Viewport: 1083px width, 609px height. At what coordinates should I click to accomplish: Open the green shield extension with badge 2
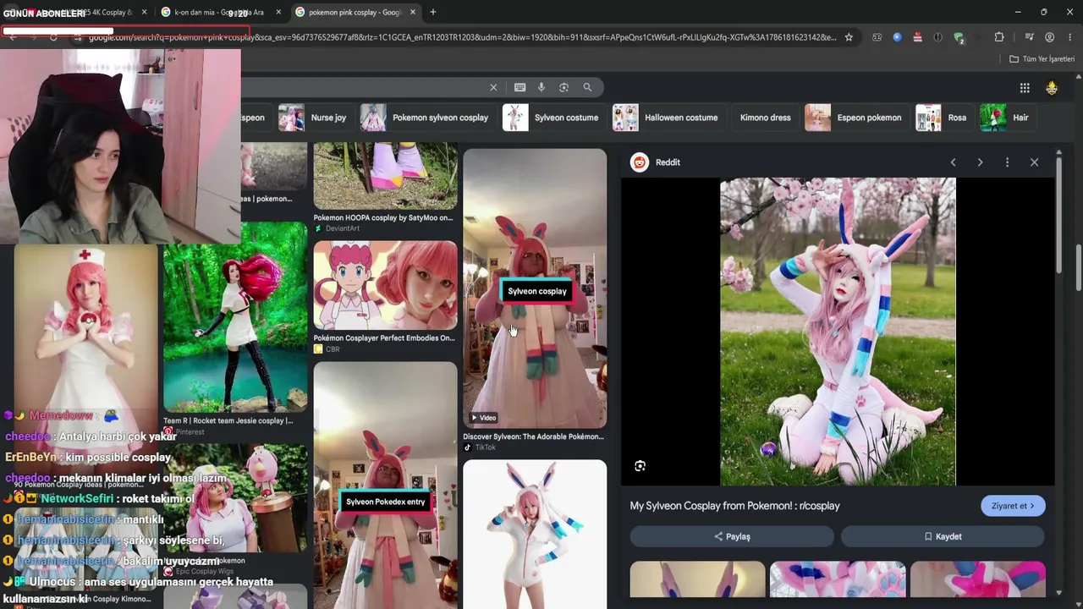click(959, 37)
